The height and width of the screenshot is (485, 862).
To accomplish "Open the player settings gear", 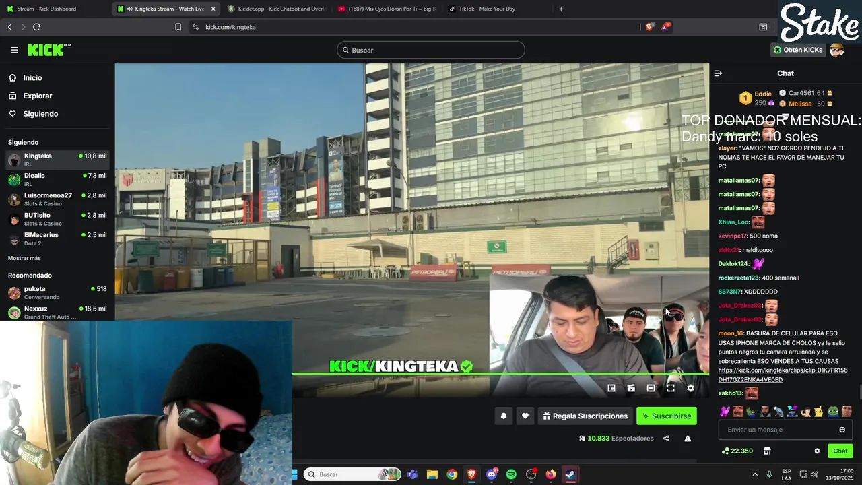I will [x=690, y=388].
